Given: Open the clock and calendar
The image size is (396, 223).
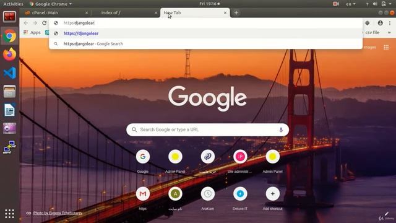Looking at the screenshot, I should (x=209, y=4).
